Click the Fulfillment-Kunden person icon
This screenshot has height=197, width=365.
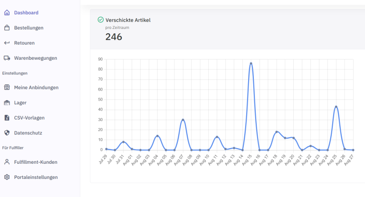point(7,162)
